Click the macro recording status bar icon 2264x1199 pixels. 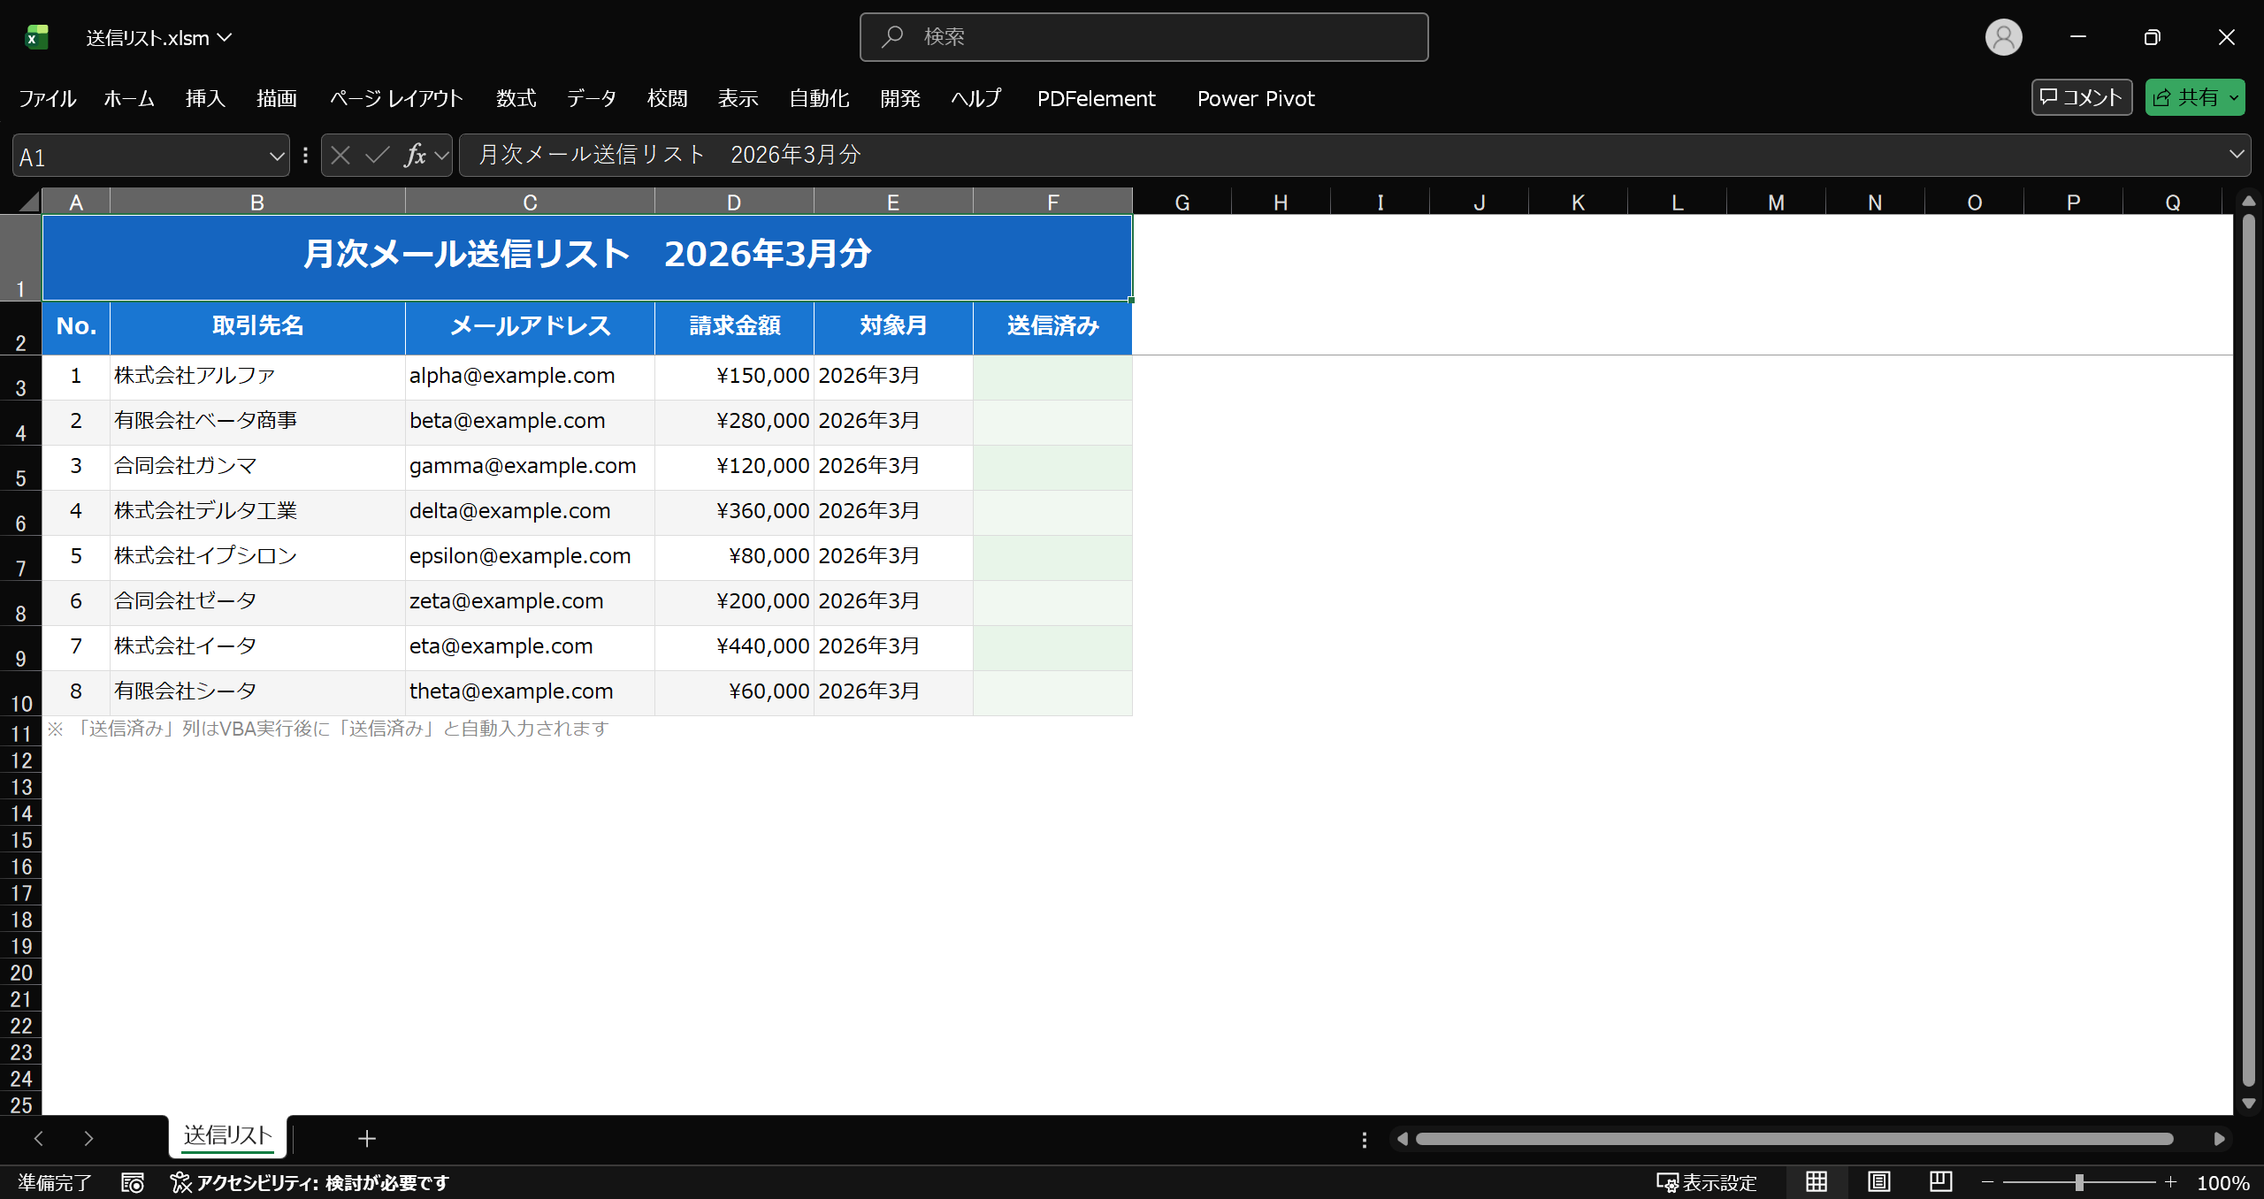coord(133,1183)
